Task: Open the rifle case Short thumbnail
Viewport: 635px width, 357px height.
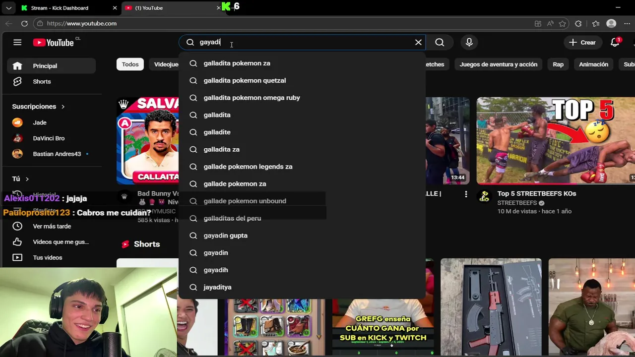Action: pyautogui.click(x=491, y=307)
